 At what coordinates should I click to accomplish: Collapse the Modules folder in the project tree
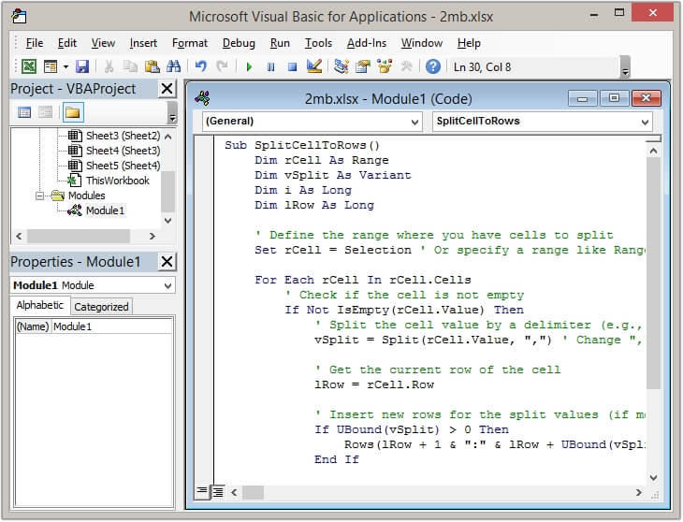tap(41, 196)
